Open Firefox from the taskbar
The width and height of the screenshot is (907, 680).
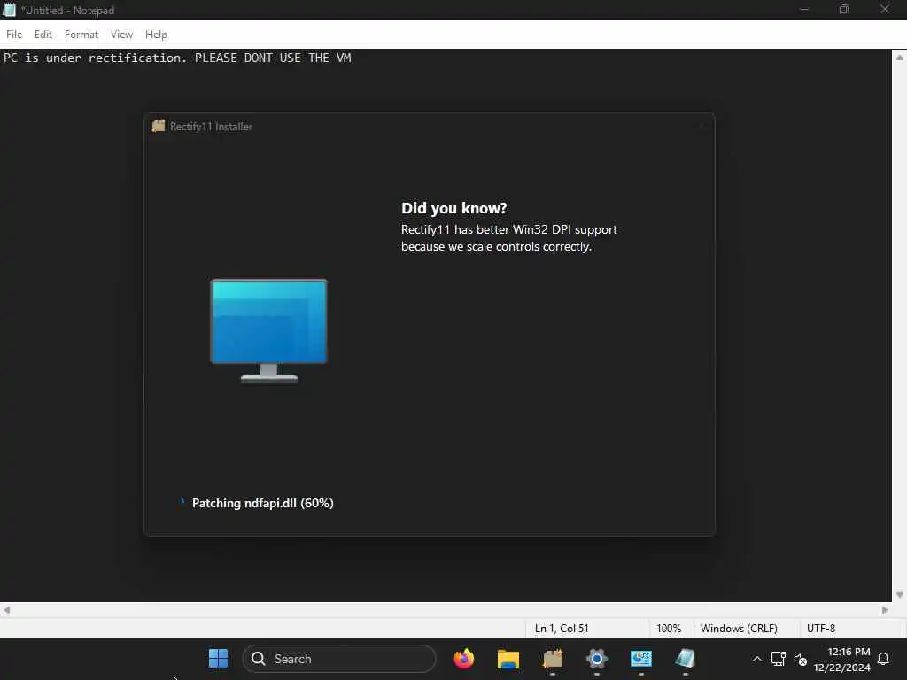464,659
